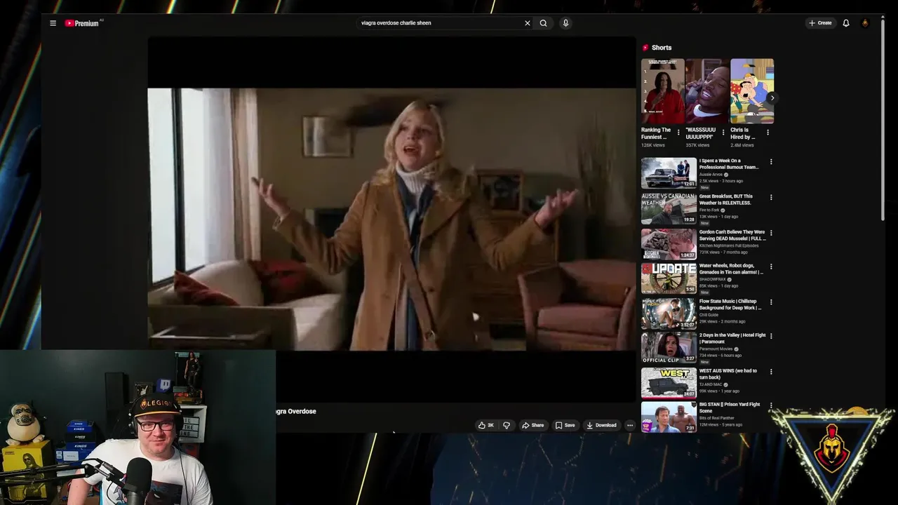Open options for 'BIG STAN' video
Viewport: 898px width, 505px height.
[771, 405]
